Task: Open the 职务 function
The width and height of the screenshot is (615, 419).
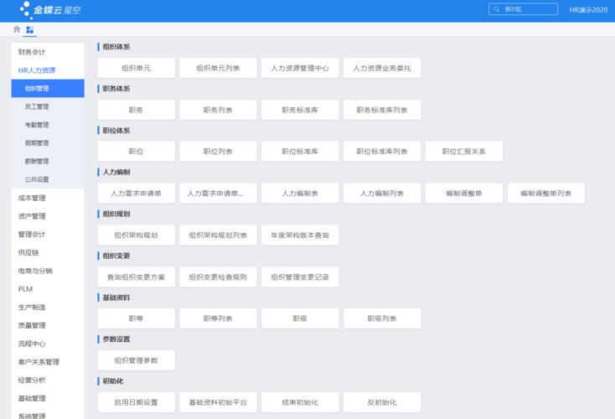Action: [x=136, y=110]
